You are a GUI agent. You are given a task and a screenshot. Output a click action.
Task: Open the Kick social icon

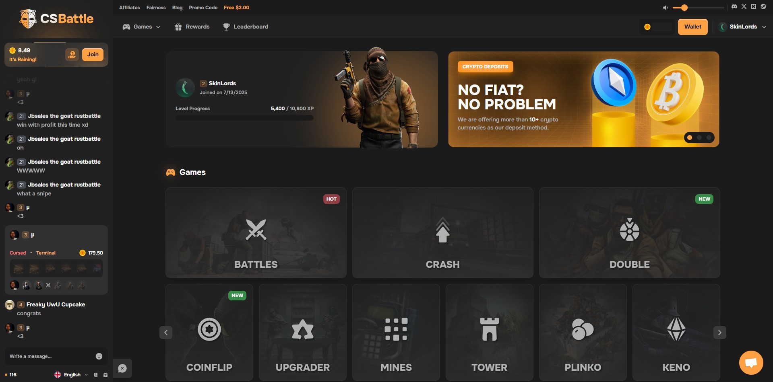point(753,7)
